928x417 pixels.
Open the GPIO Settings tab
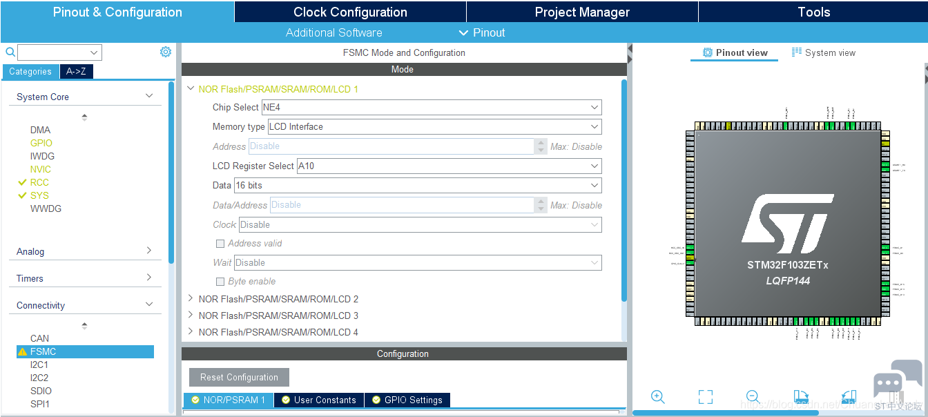tap(407, 400)
